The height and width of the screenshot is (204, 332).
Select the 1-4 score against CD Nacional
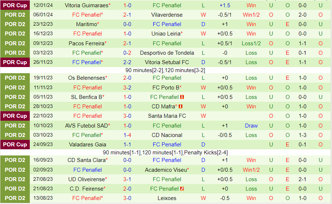point(127,135)
